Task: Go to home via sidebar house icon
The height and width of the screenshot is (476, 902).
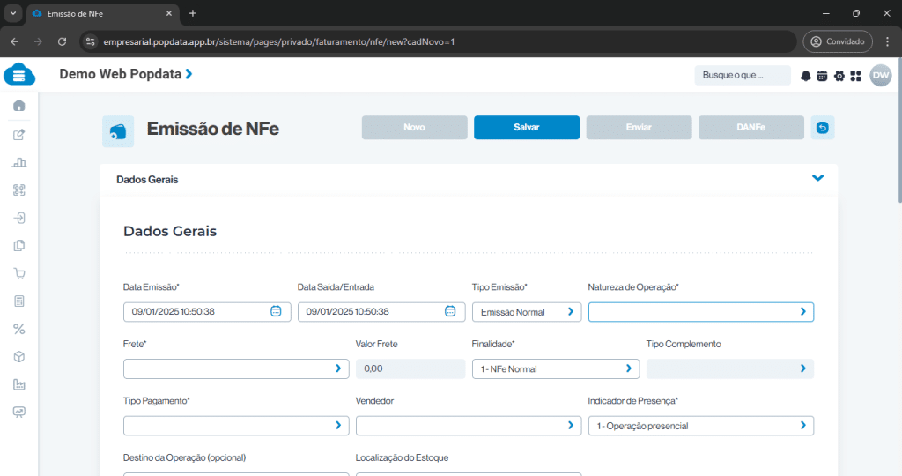Action: pos(19,106)
